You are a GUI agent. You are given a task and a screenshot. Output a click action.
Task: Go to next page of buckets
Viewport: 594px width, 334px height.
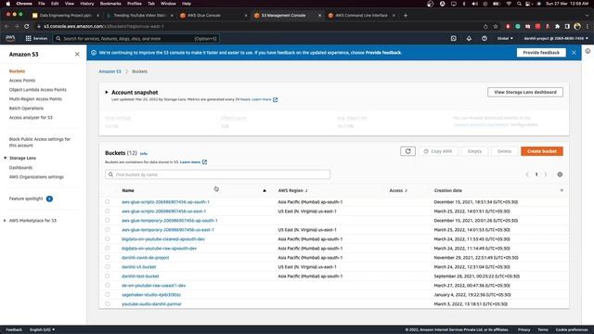click(546, 174)
